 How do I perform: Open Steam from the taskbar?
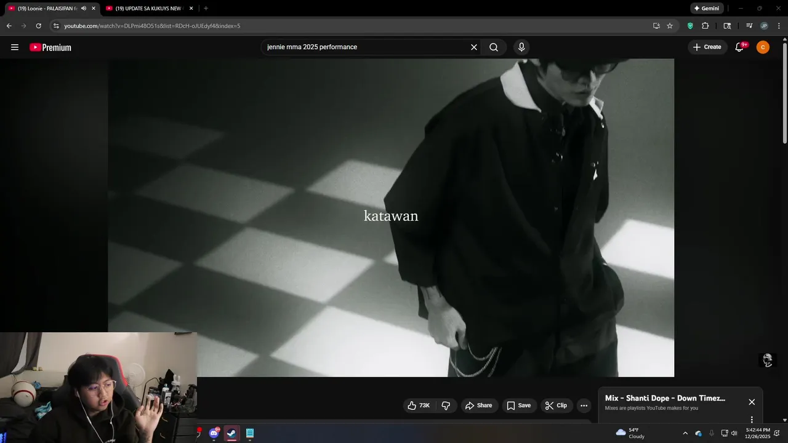click(x=231, y=433)
